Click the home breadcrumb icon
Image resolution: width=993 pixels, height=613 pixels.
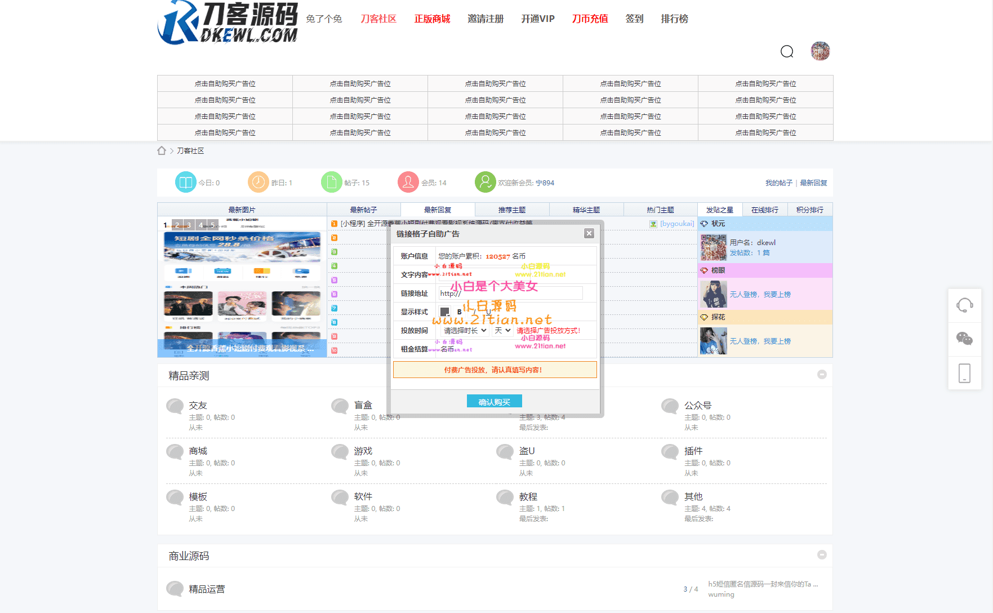(162, 150)
